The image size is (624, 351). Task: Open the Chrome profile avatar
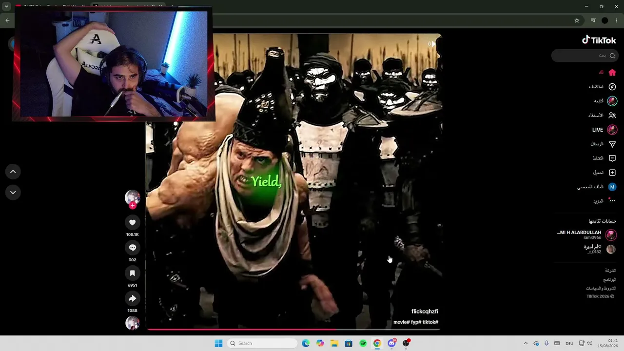coord(605,20)
